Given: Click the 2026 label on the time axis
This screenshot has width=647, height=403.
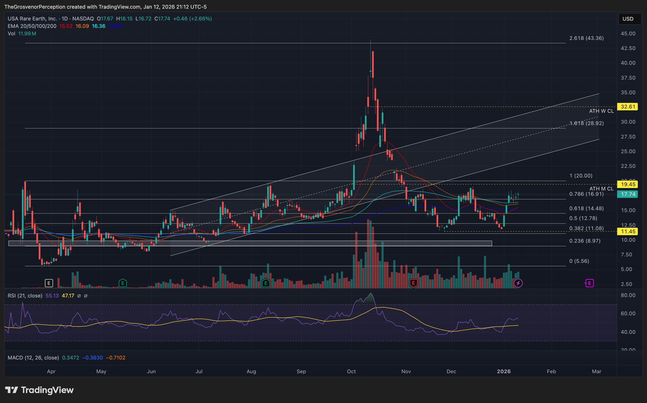Looking at the screenshot, I should click(504, 371).
